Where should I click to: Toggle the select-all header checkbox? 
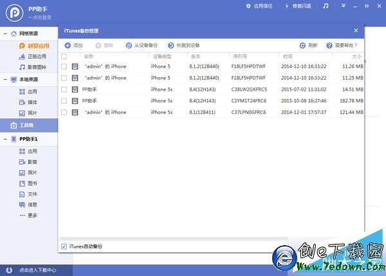tap(64, 57)
